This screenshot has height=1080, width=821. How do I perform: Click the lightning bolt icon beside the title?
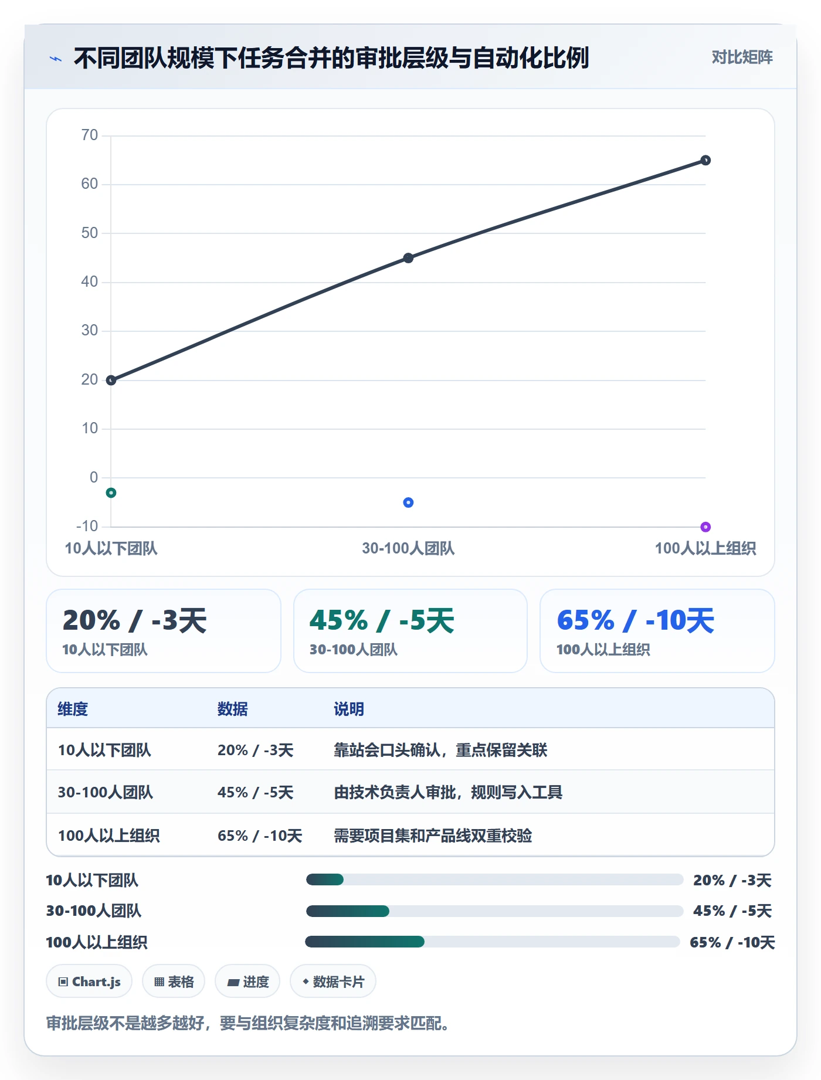(x=56, y=59)
